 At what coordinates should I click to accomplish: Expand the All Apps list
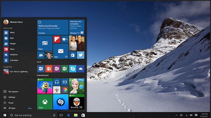(12, 108)
